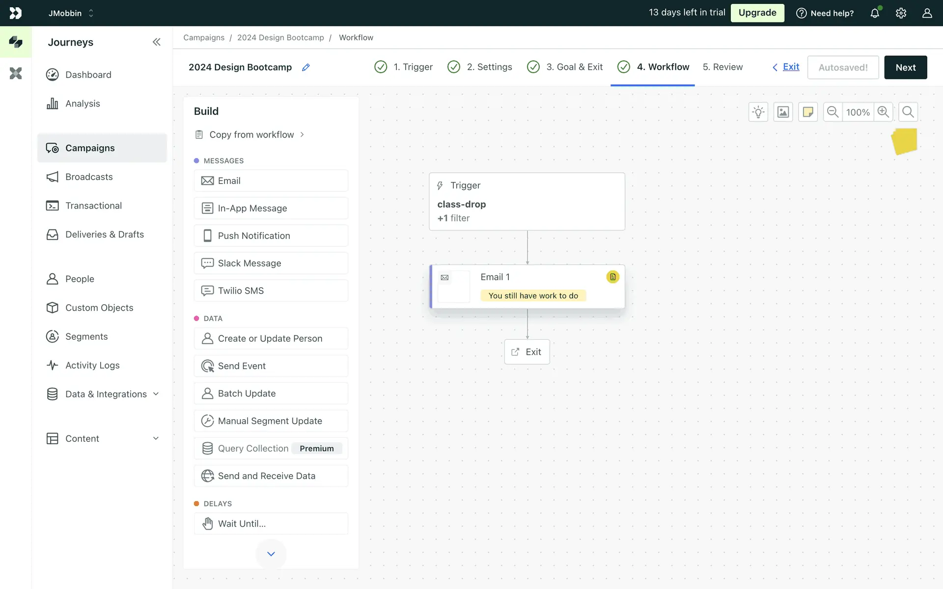Click the image export icon in canvas toolbar

(x=783, y=112)
